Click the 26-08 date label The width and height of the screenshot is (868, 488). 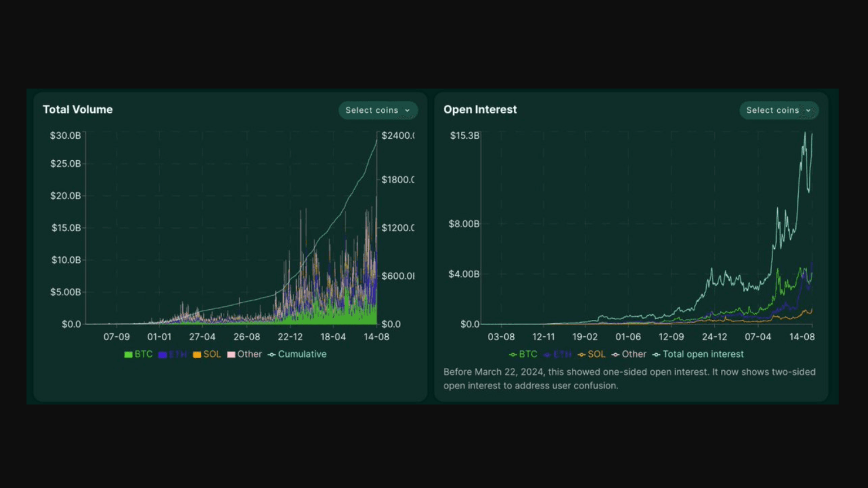246,337
